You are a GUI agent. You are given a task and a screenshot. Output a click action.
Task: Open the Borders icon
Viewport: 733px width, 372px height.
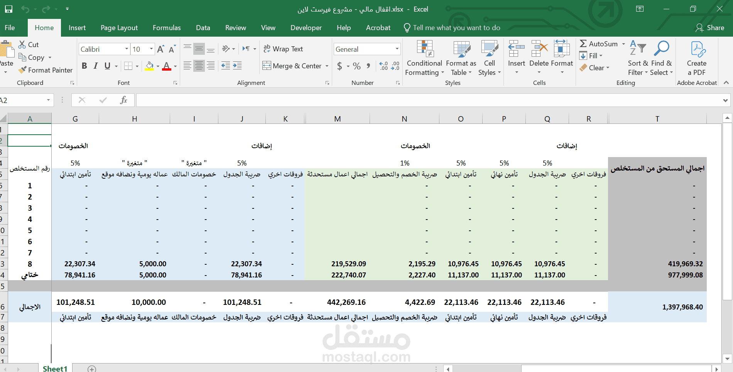(x=128, y=66)
